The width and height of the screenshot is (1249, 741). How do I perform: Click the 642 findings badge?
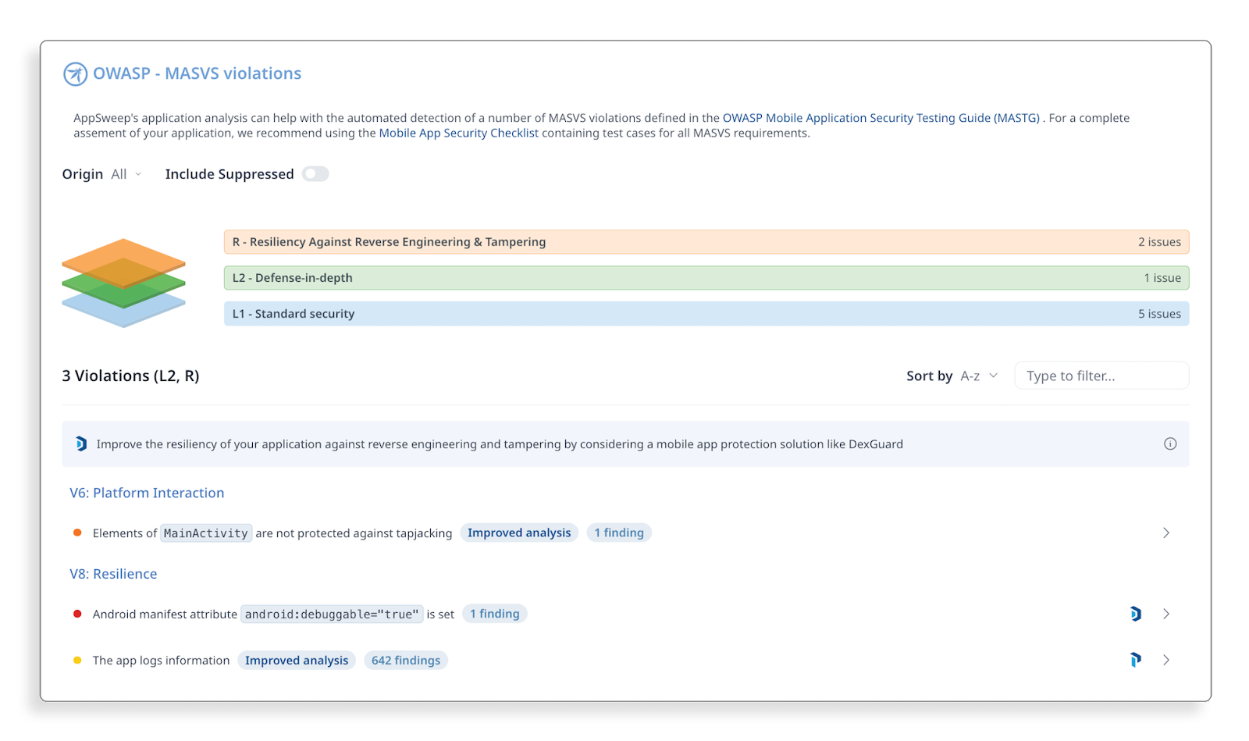(x=405, y=661)
